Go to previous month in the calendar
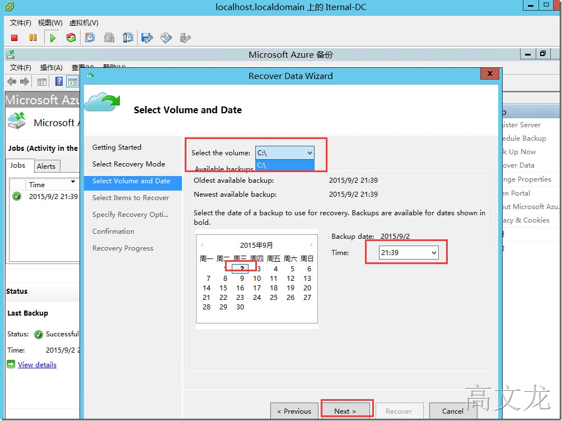Screen dimensions: 562x421 click(202, 245)
